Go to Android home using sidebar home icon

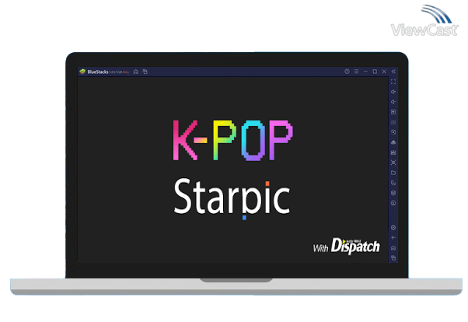pos(393,248)
